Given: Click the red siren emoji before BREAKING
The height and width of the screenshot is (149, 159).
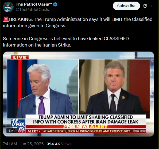Looking at the screenshot, I should (6, 19).
